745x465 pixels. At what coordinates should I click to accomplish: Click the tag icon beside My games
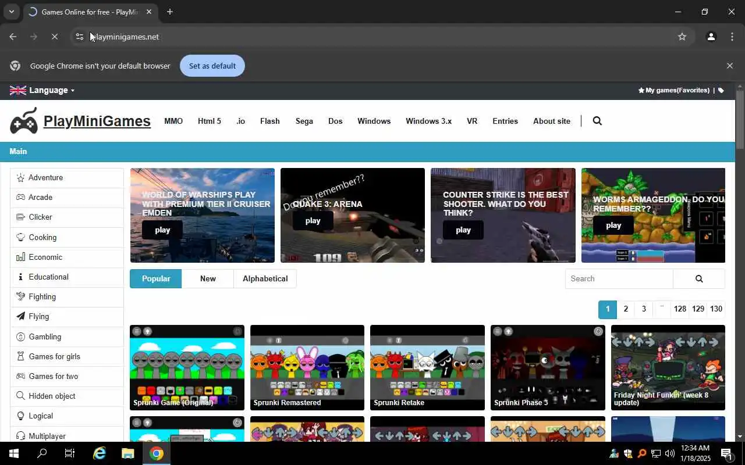[x=721, y=90]
